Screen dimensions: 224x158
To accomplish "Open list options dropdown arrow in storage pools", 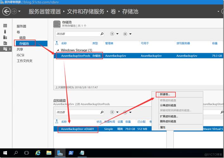I will pyautogui.click(x=117, y=34).
